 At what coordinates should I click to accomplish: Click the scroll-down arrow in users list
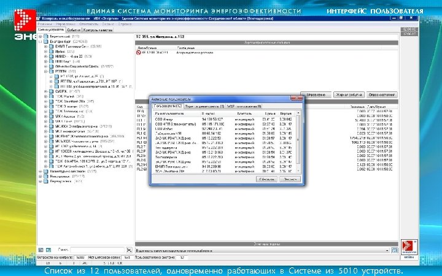click(x=298, y=171)
